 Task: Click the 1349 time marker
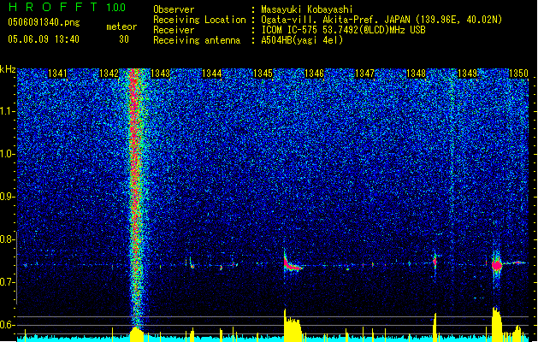467,74
